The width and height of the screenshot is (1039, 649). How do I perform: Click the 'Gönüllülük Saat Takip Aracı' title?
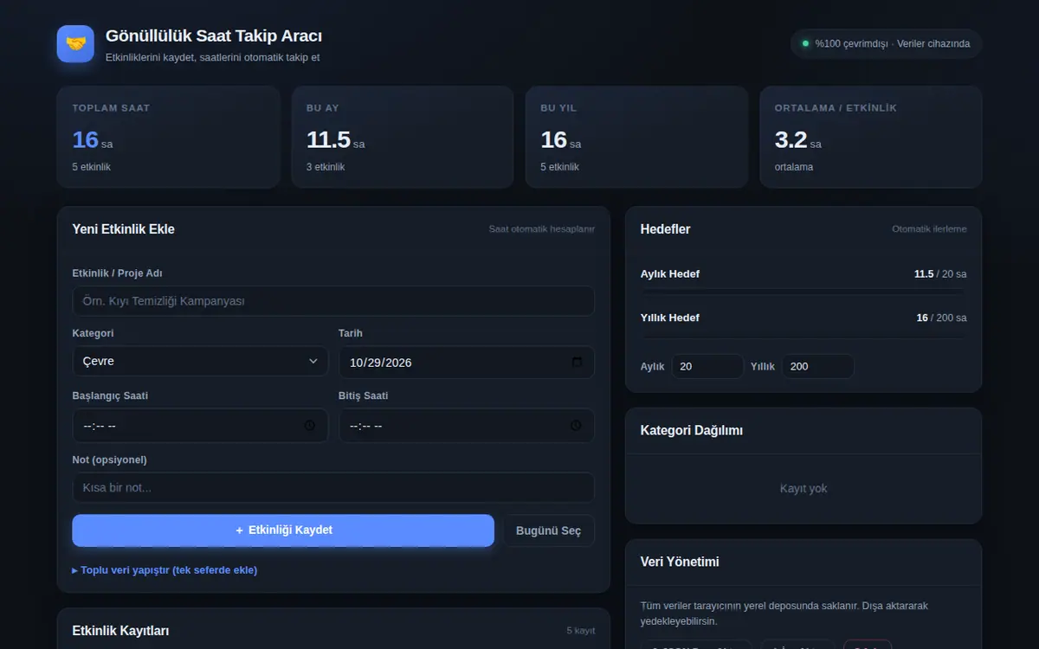click(x=214, y=36)
